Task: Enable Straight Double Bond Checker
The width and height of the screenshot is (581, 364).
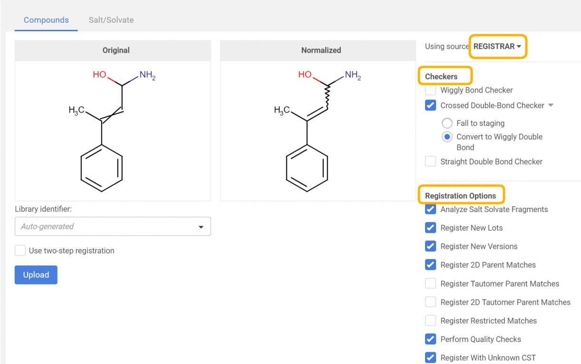Action: click(x=431, y=162)
